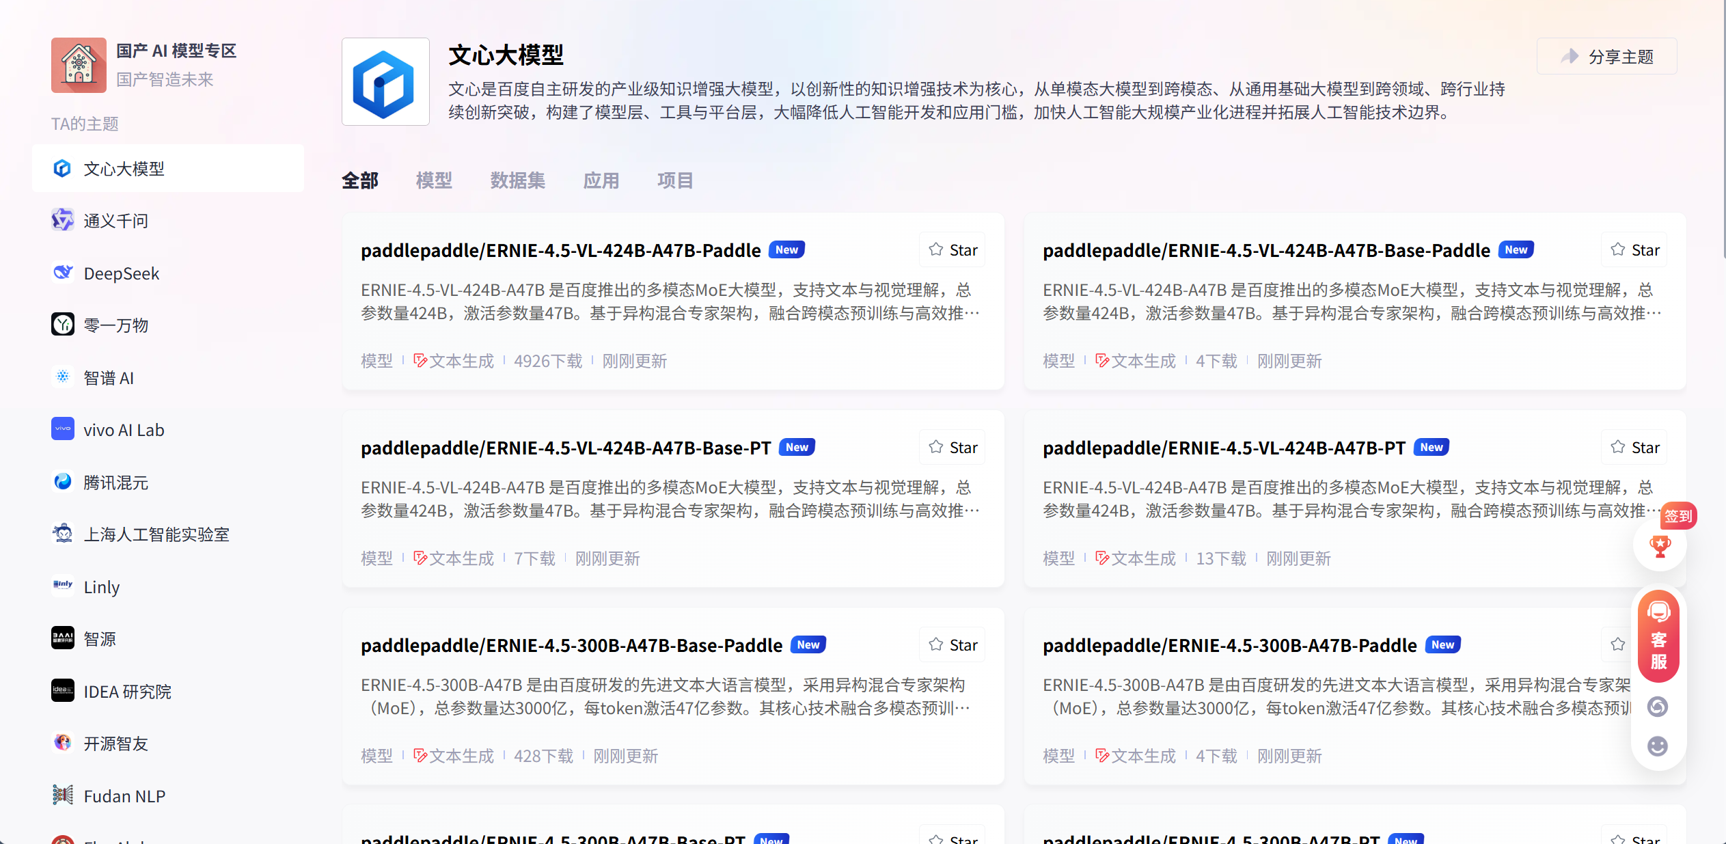Click the 4926下载 download count
This screenshot has height=844, width=1726.
(x=548, y=360)
